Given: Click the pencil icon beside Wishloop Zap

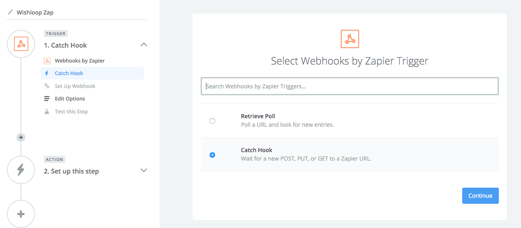Looking at the screenshot, I should pyautogui.click(x=10, y=13).
